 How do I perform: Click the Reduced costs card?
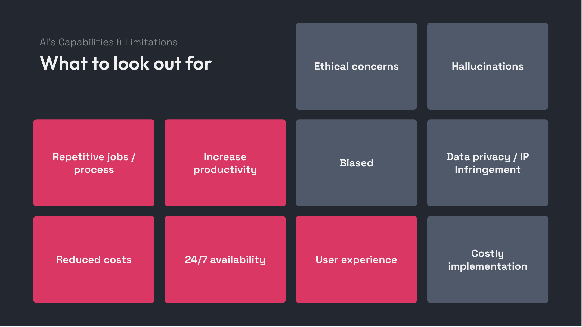(94, 260)
